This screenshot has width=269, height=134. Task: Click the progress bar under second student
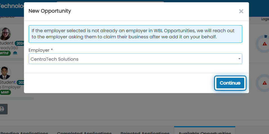pos(17,98)
